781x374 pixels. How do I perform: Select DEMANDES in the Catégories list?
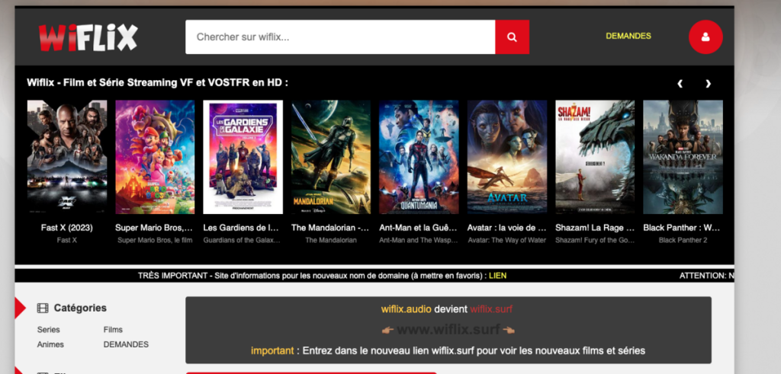pyautogui.click(x=126, y=344)
